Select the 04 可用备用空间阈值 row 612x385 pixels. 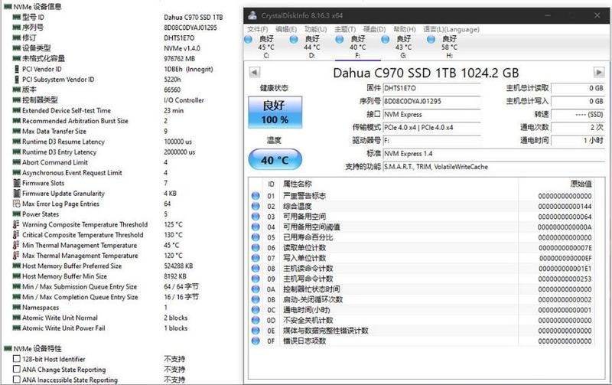click(x=422, y=227)
